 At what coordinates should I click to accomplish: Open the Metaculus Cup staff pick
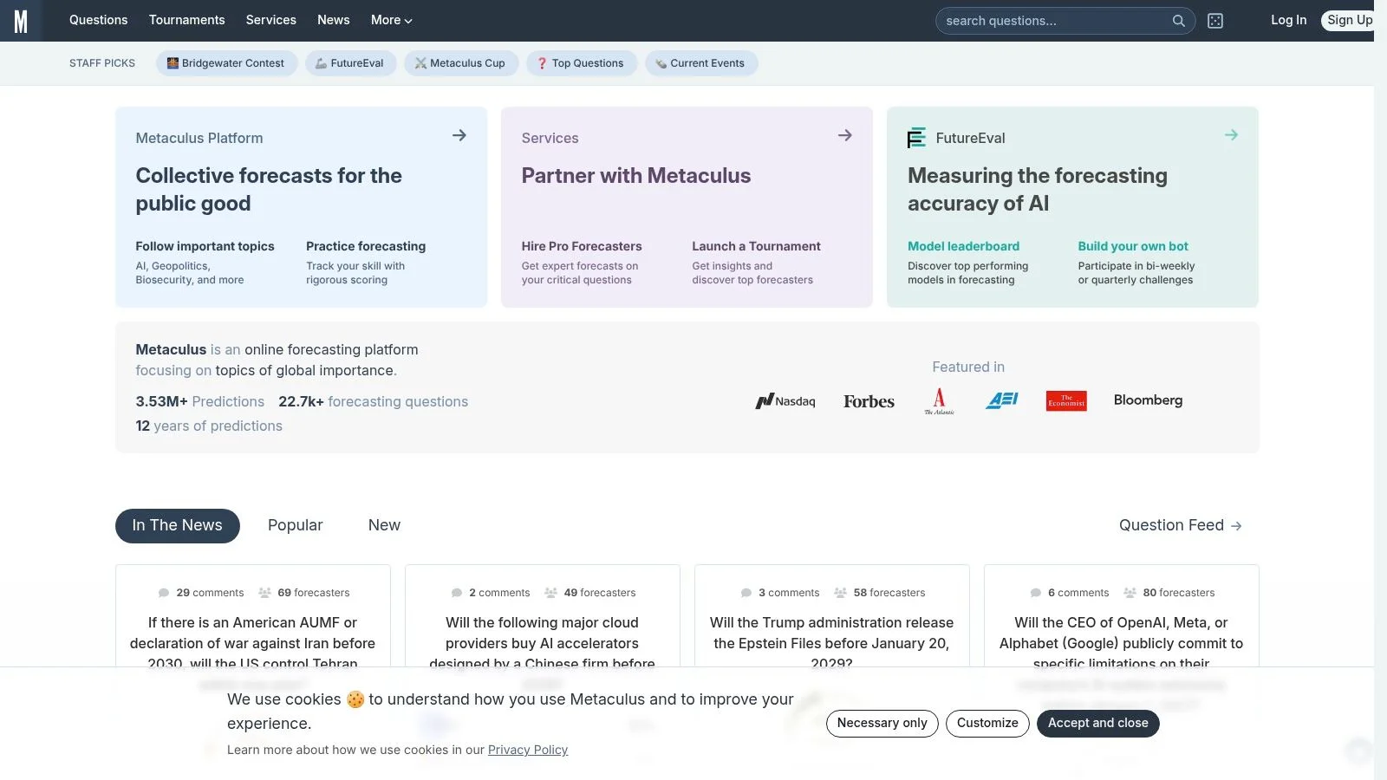(x=461, y=63)
